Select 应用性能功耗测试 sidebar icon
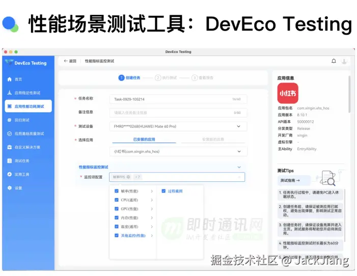Screen dimensions: 357x276 9,106
